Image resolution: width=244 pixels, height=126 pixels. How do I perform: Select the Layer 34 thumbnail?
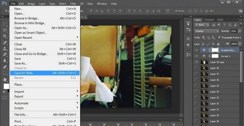[204, 92]
